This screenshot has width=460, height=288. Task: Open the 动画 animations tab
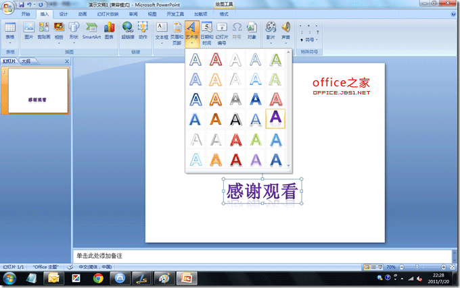82,13
